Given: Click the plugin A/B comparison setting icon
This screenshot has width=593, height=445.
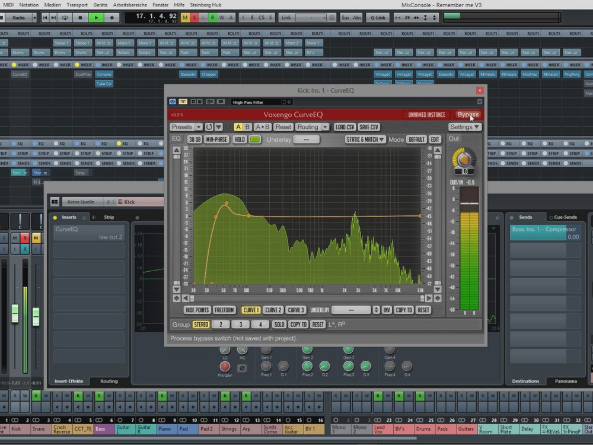Looking at the screenshot, I should [211, 102].
